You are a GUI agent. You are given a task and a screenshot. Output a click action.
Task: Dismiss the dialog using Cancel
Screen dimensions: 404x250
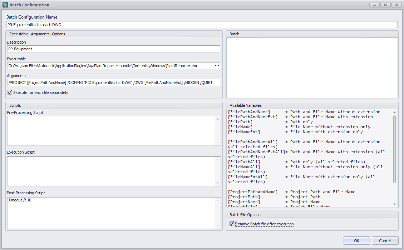(385, 240)
